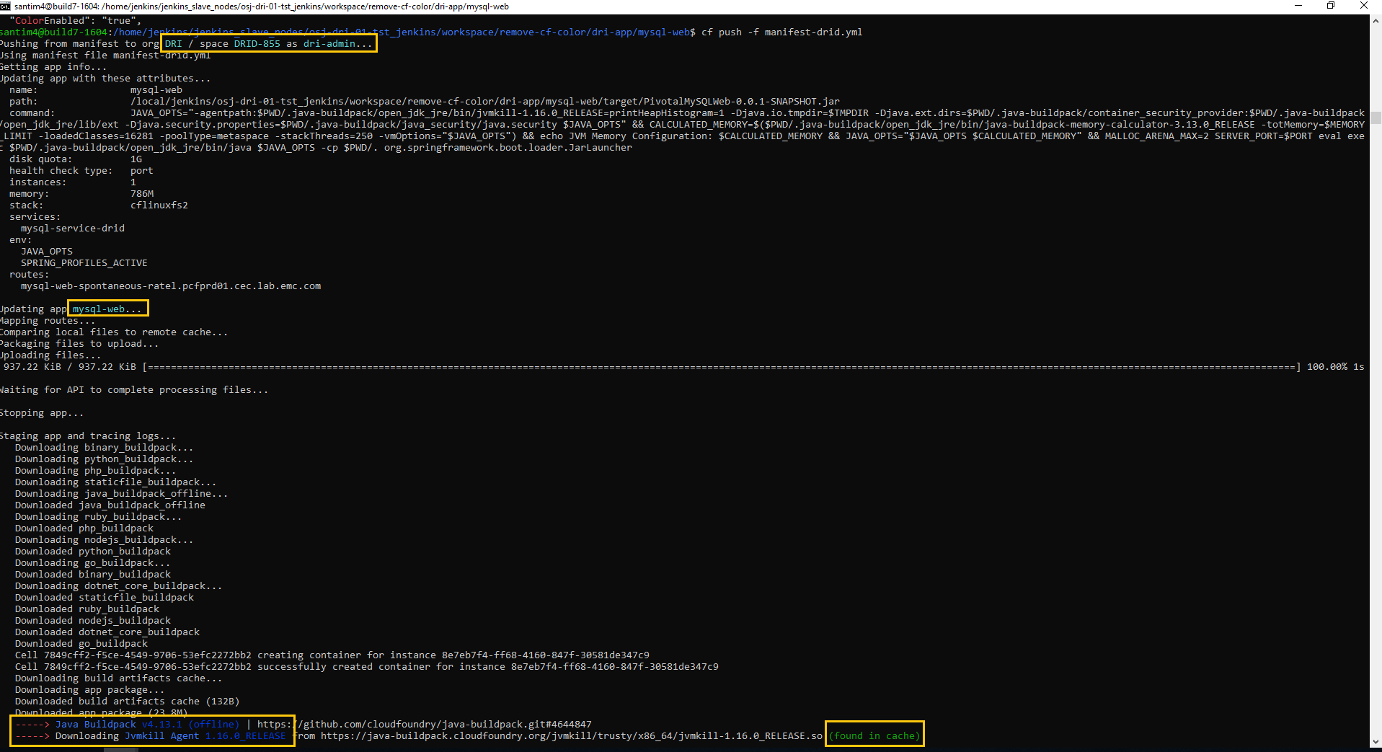
Task: Click 'Downloaded java_buildpack_offline' log line
Action: 110,505
